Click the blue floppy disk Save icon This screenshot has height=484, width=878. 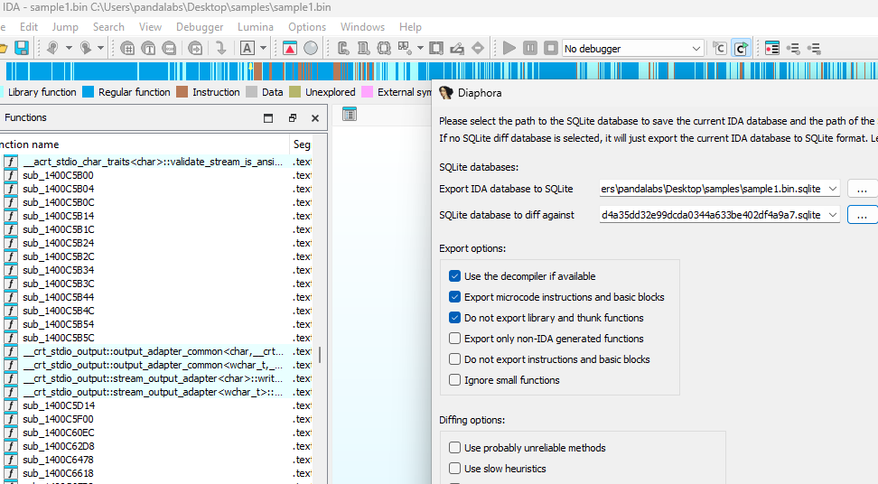(x=22, y=48)
